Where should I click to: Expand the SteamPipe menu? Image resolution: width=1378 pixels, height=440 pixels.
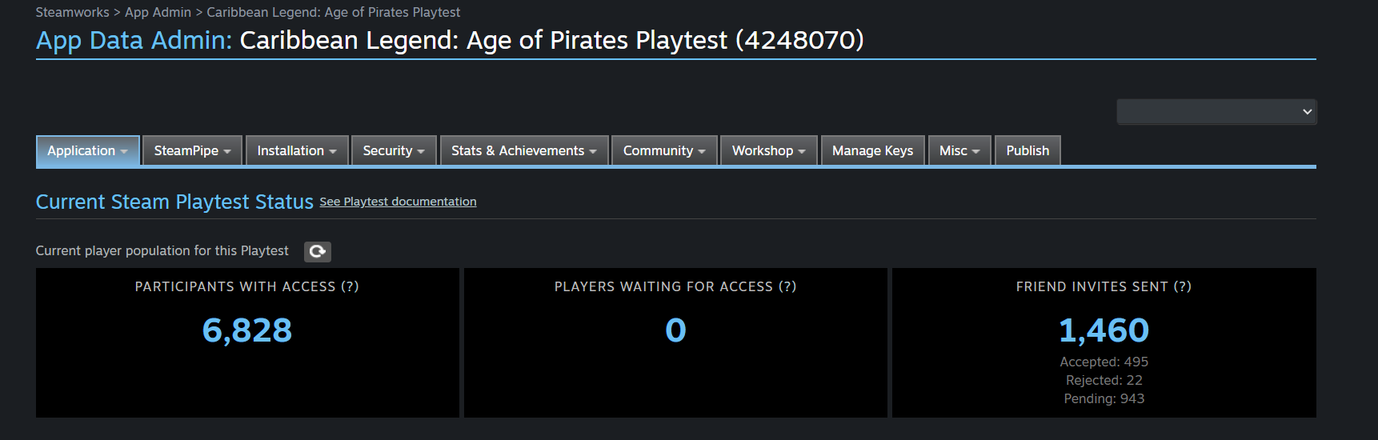coord(192,150)
